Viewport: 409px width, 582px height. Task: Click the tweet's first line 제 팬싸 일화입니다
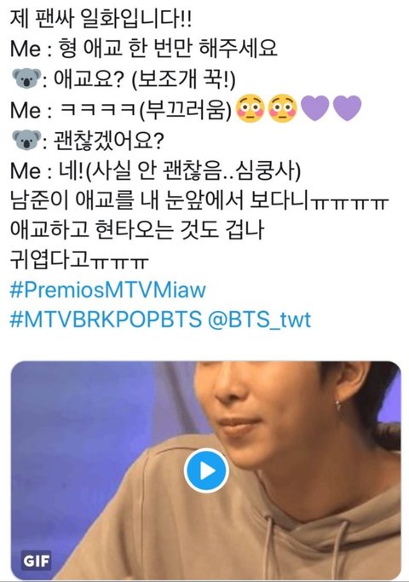tap(101, 19)
